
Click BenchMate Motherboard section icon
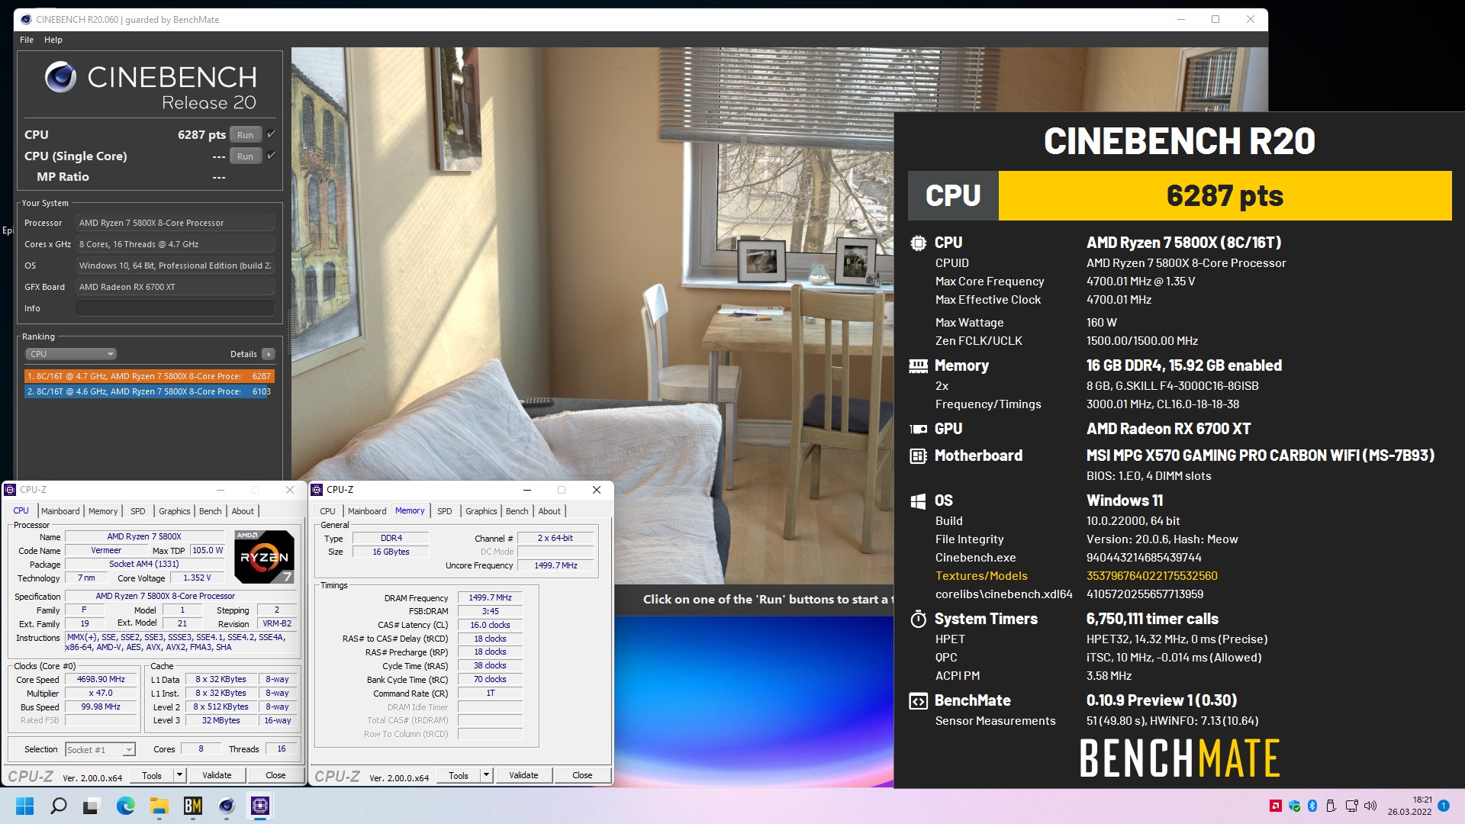tap(919, 456)
